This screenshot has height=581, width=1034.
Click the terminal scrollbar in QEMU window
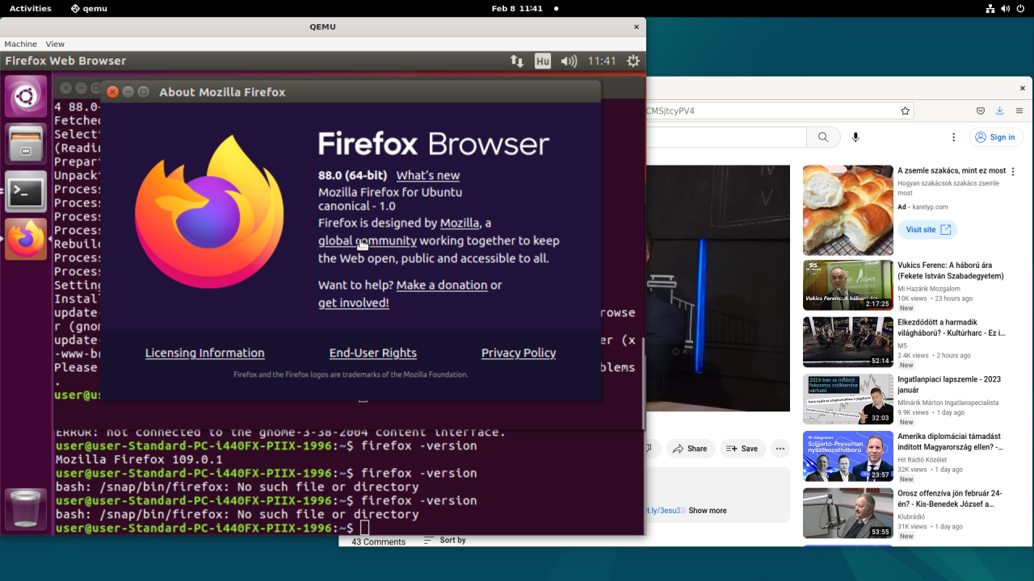[x=643, y=383]
